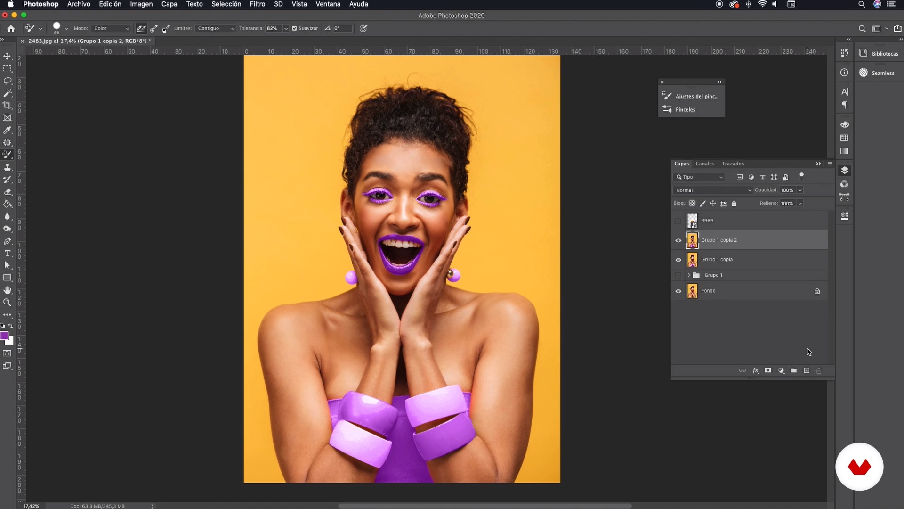
Task: Select the Magic Wand tool
Action: (8, 93)
